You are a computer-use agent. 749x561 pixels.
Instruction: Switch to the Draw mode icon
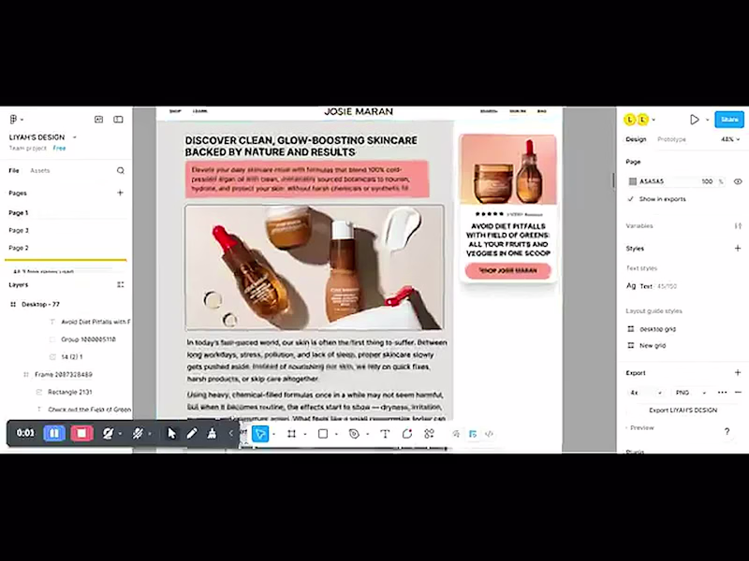coord(456,434)
